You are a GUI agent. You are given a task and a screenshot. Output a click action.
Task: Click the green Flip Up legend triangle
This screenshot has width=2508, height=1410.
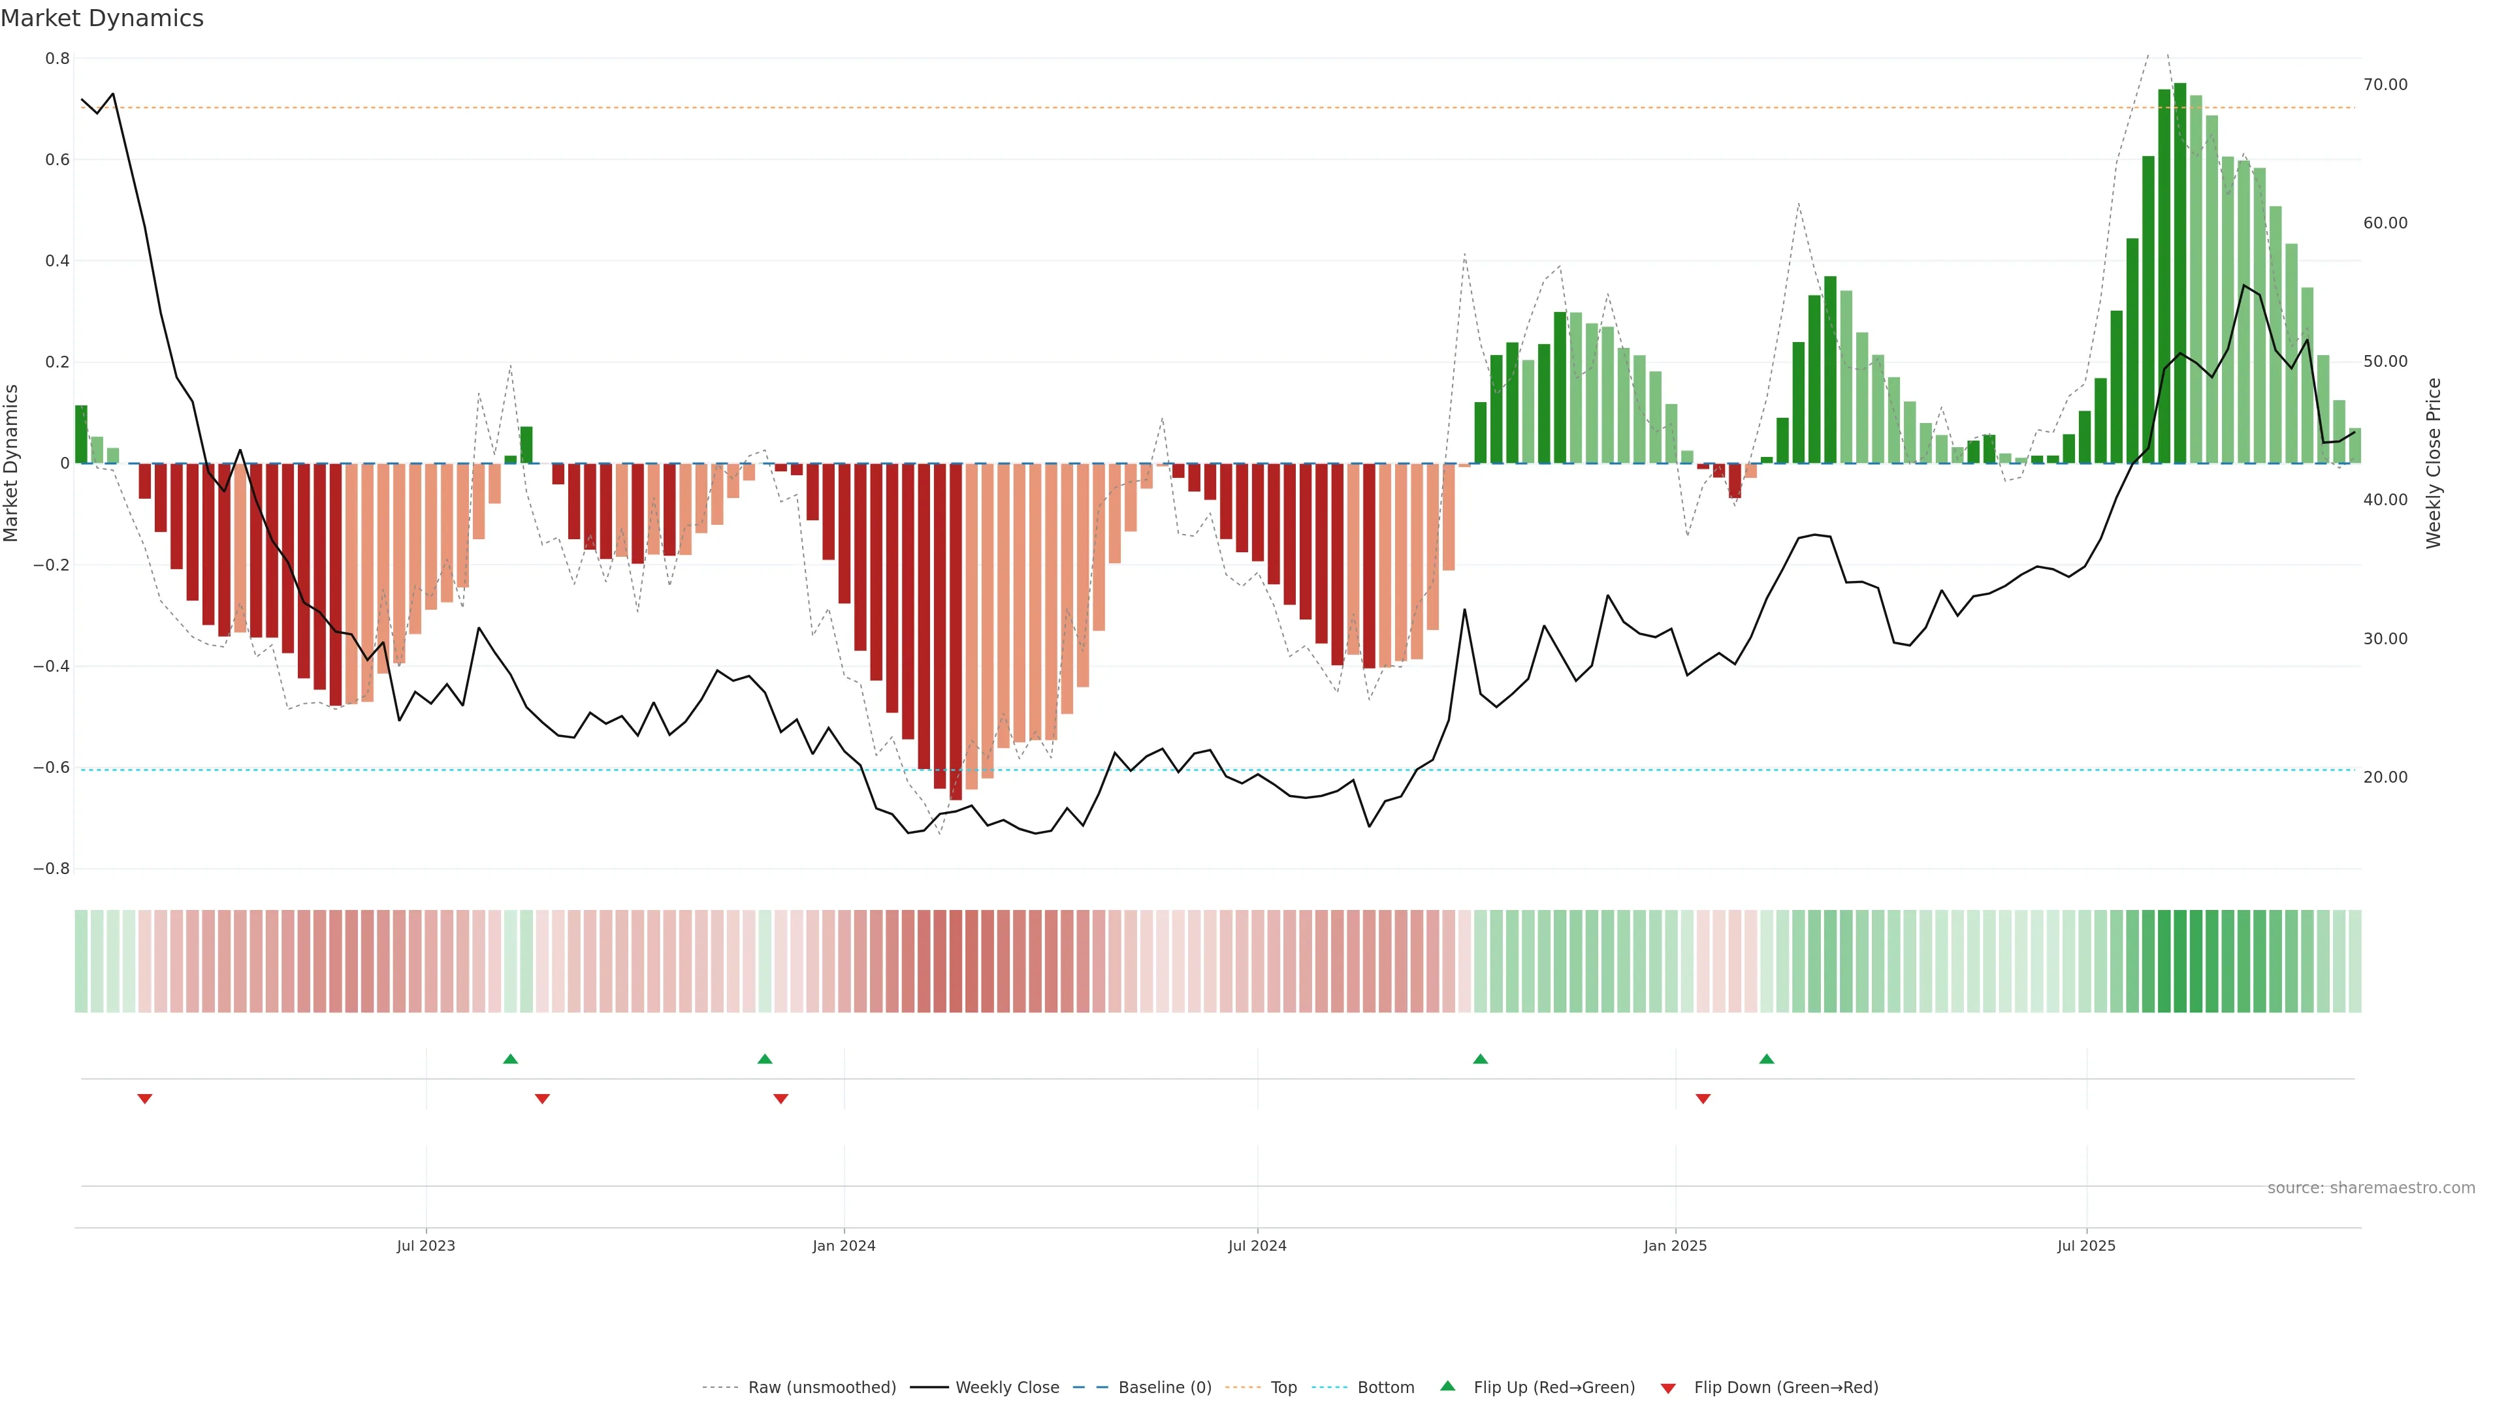pyautogui.click(x=1447, y=1386)
